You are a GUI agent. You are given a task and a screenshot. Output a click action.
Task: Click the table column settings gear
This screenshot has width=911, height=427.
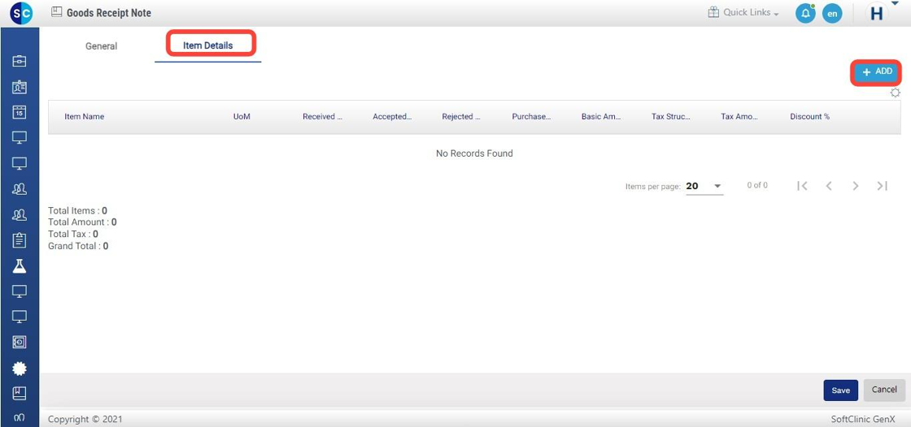click(x=895, y=93)
